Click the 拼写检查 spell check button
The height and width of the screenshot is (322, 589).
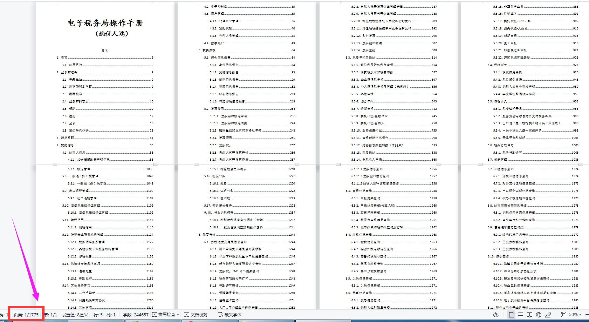164,315
